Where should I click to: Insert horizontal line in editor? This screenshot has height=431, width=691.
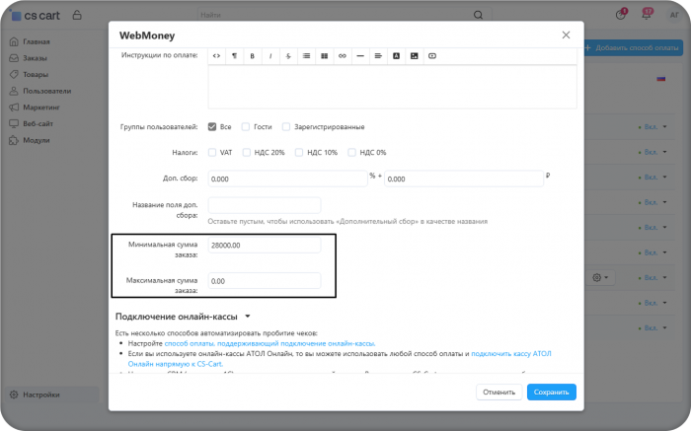click(360, 56)
